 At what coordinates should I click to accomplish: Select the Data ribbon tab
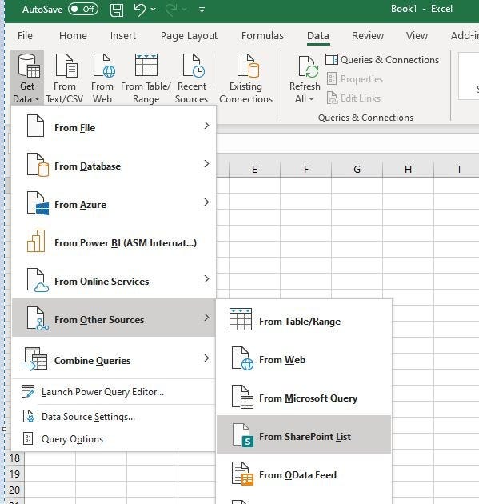coord(318,36)
